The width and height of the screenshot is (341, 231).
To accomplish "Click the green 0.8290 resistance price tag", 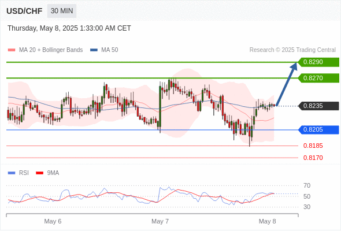I will [318, 62].
